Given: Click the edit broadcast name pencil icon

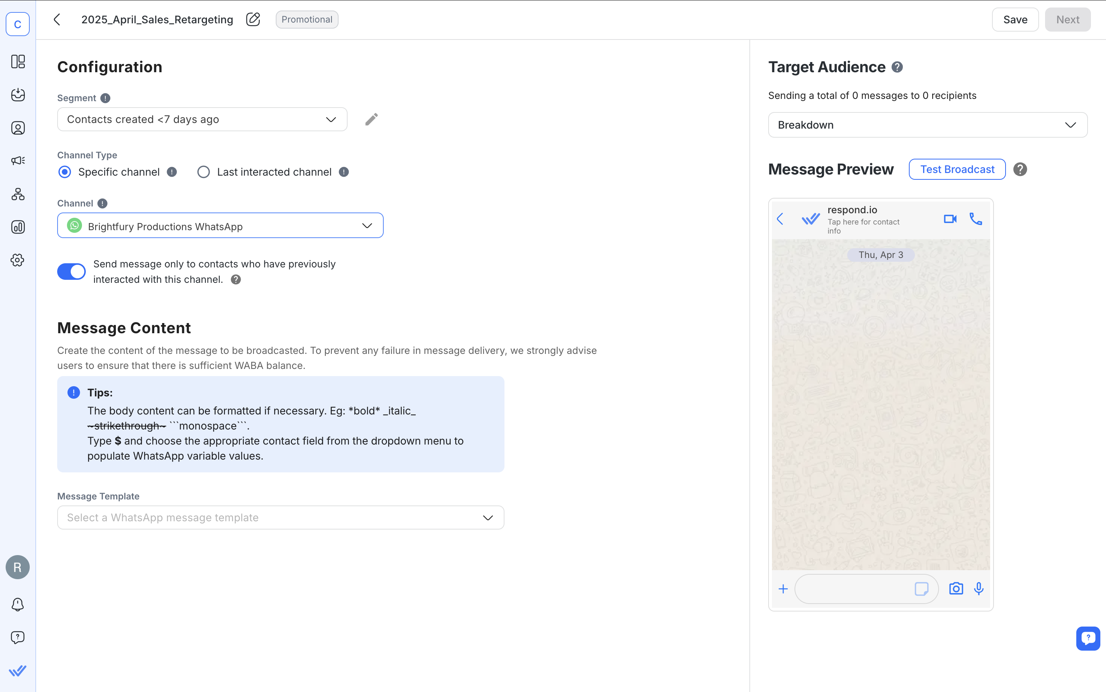Looking at the screenshot, I should click(x=253, y=20).
